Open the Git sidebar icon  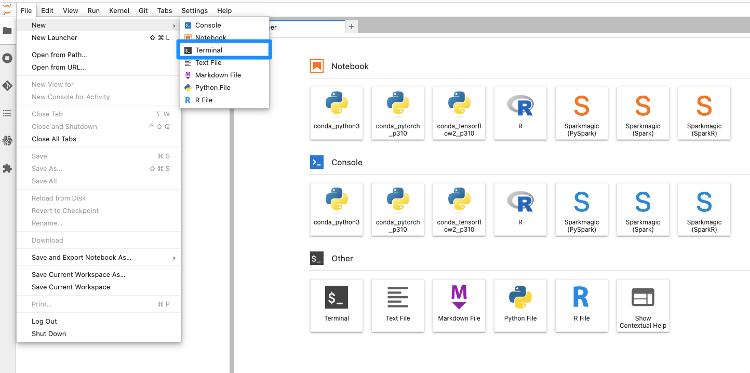(7, 86)
